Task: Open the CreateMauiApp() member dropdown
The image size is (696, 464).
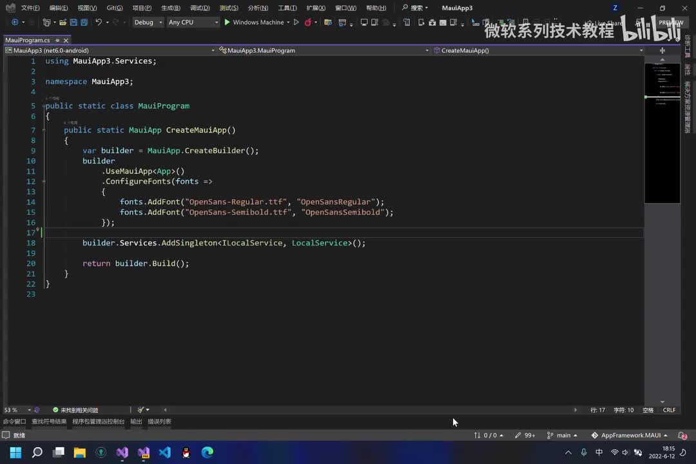Action: (538, 51)
